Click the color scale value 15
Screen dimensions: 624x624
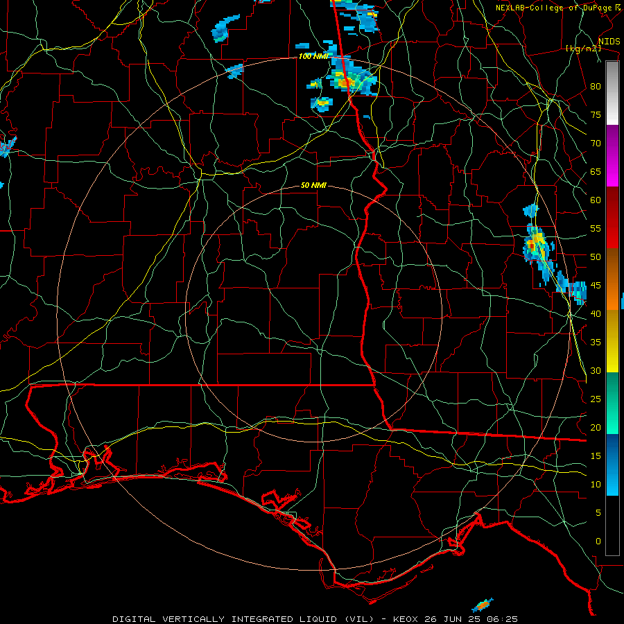click(x=596, y=456)
